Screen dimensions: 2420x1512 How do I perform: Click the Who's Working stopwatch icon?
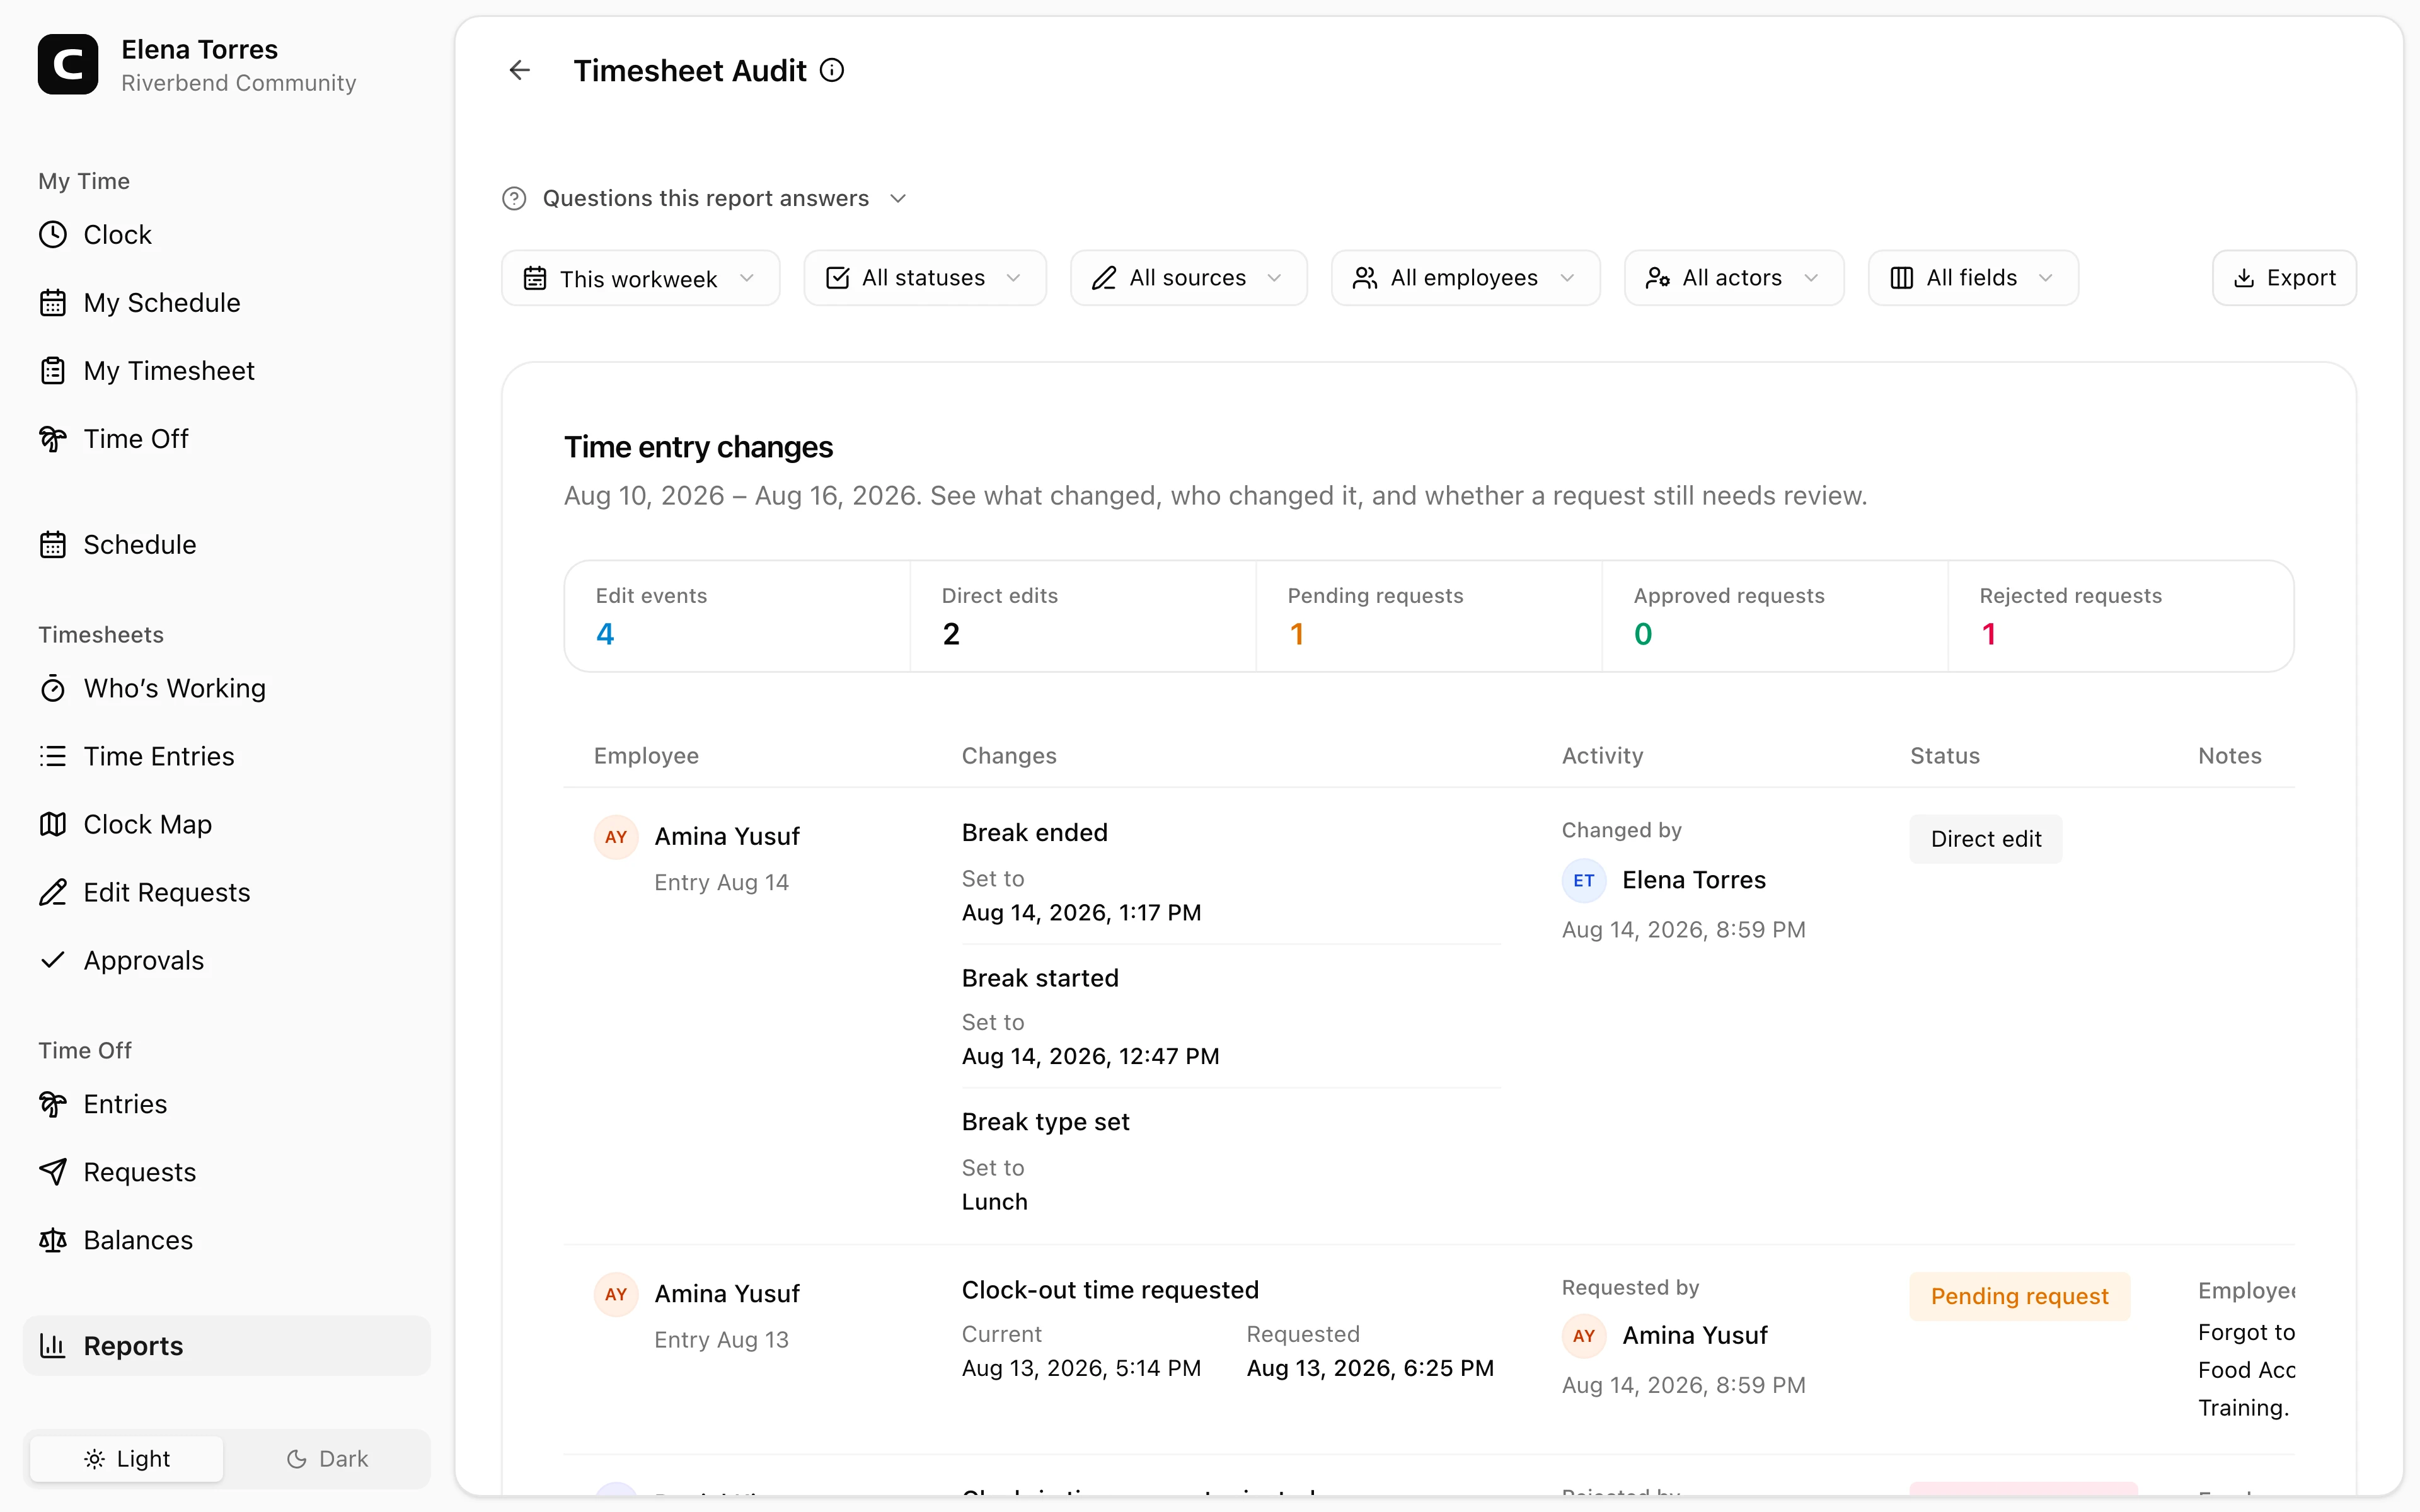click(53, 688)
